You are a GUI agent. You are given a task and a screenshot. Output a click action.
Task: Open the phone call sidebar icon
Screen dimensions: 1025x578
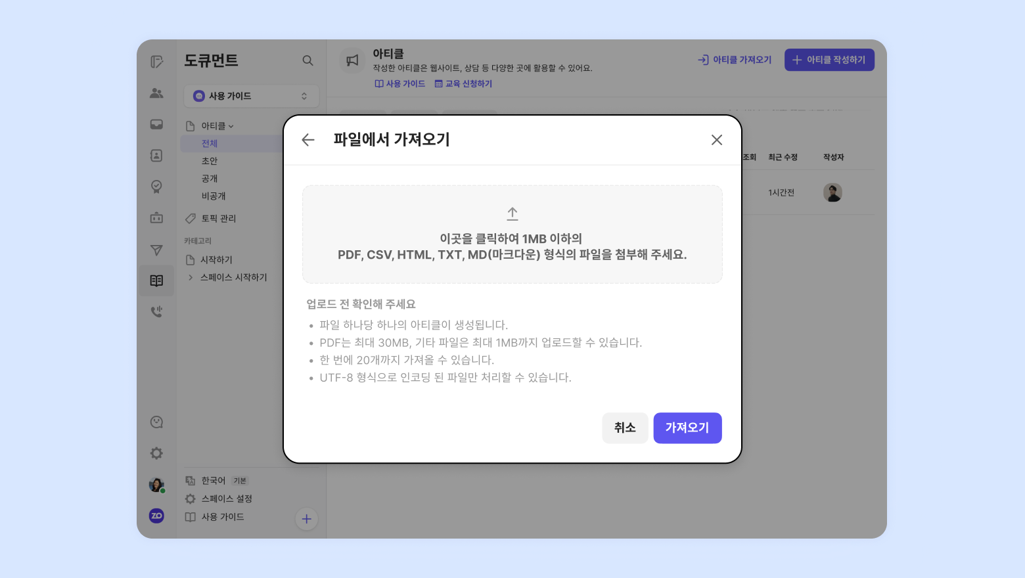(x=156, y=311)
